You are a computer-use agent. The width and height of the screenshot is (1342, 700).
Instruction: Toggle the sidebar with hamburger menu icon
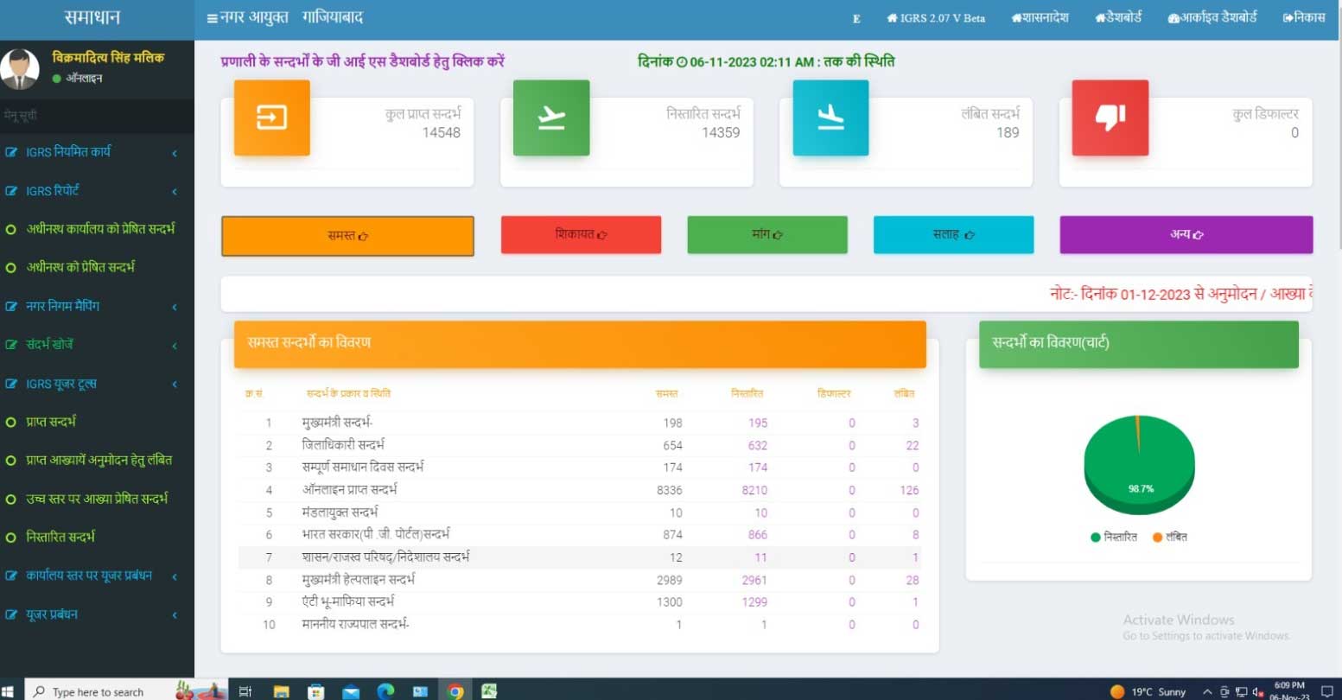pos(212,18)
